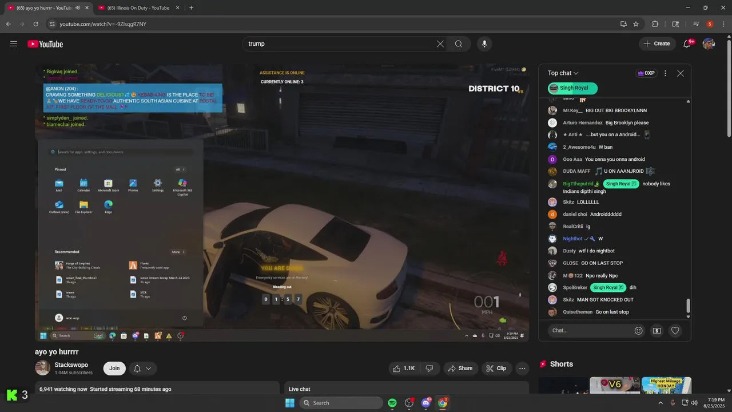Screen dimensions: 732x412
Task: Run search with the magnifier button
Action: point(459,43)
